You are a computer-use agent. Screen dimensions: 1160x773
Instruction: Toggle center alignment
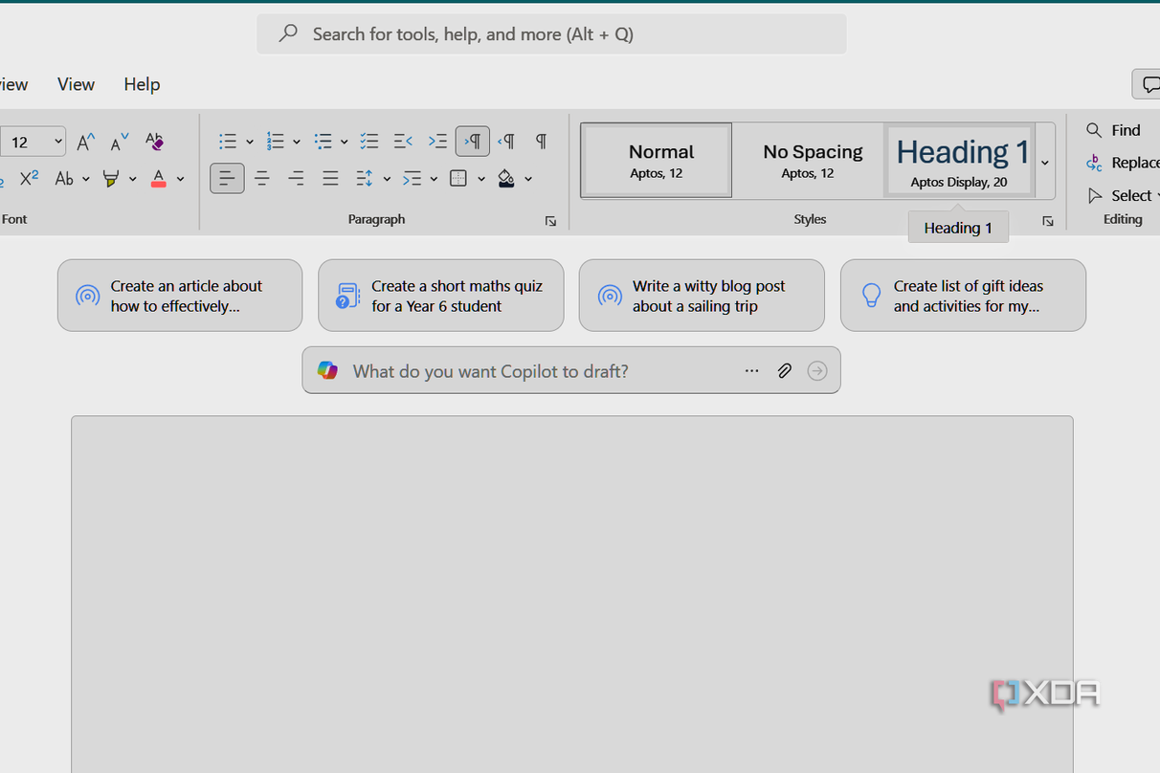pyautogui.click(x=261, y=178)
